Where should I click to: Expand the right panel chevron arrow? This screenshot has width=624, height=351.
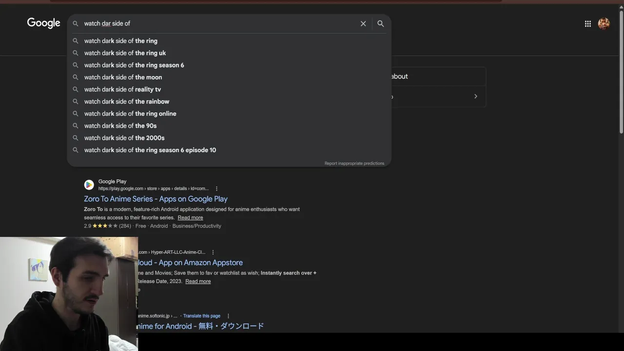[x=476, y=97]
